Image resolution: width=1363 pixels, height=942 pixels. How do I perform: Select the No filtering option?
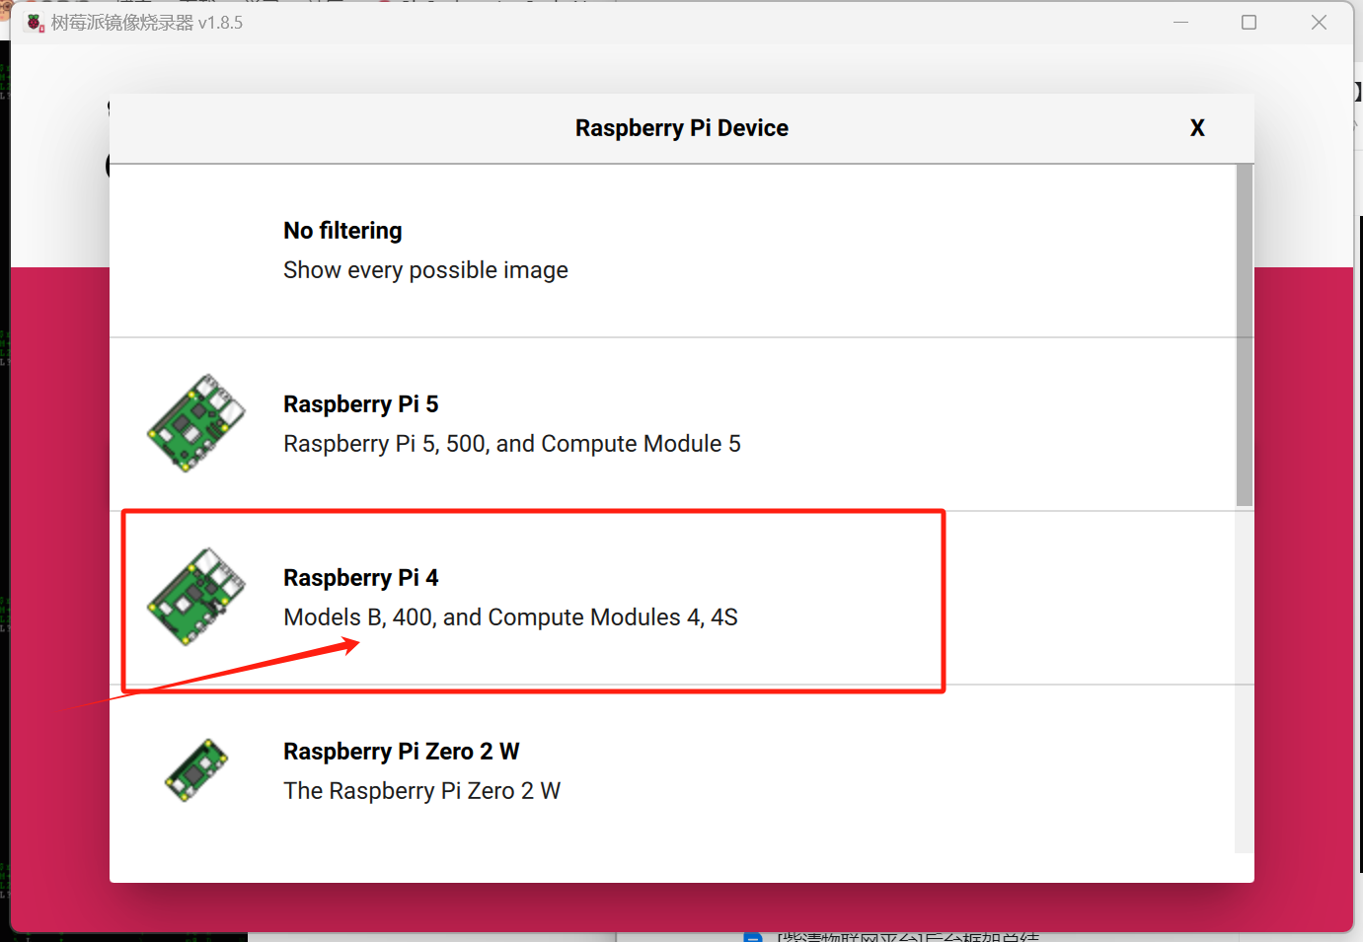[672, 251]
